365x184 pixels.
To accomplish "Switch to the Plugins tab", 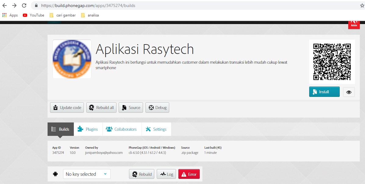I will tap(88, 129).
